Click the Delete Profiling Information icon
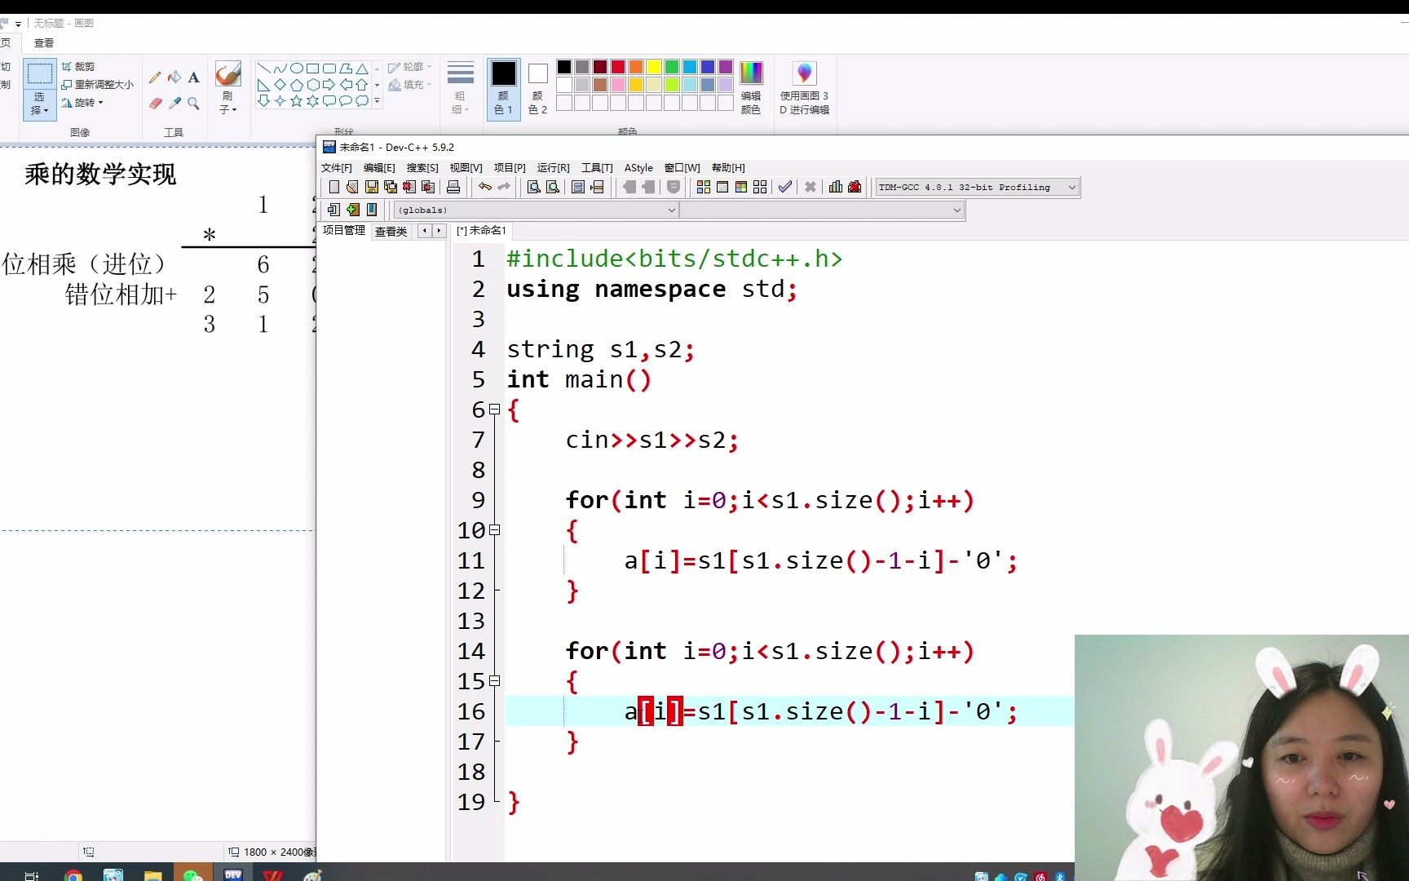This screenshot has width=1409, height=881. (855, 187)
